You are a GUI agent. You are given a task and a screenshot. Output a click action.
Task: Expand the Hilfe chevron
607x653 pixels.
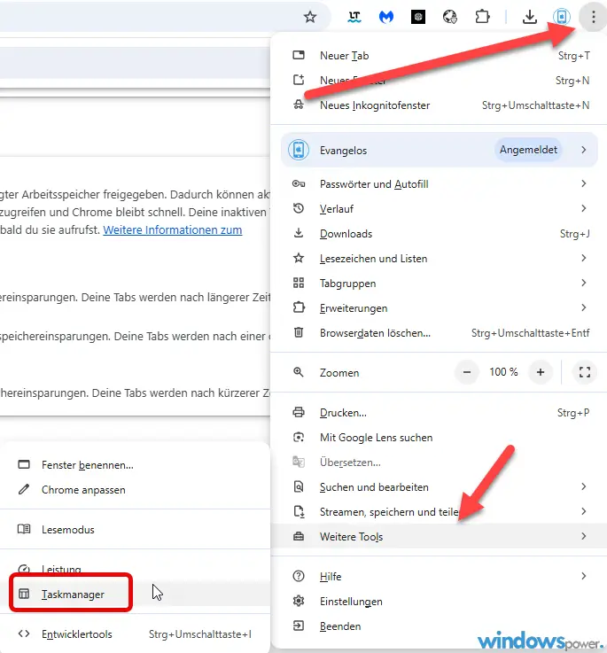click(584, 576)
